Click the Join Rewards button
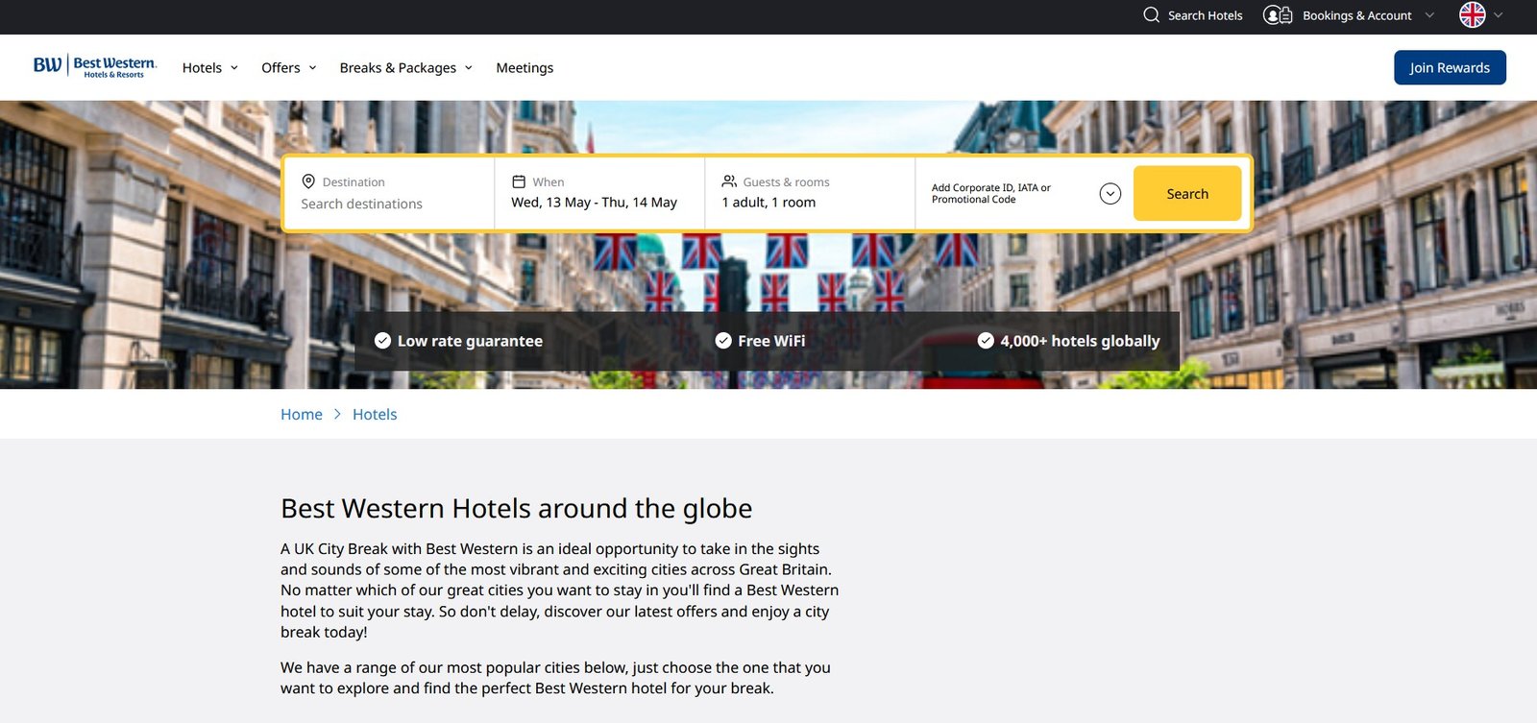Screen dimensions: 1537x723 [x=1450, y=67]
